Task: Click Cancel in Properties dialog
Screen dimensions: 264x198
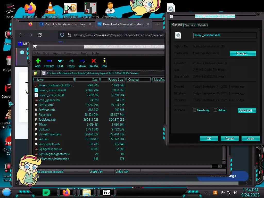Action: (x=230, y=138)
